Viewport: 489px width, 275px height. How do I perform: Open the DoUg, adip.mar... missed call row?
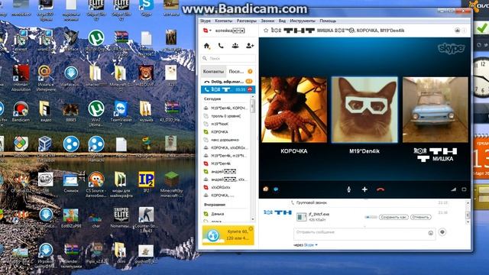(227, 82)
